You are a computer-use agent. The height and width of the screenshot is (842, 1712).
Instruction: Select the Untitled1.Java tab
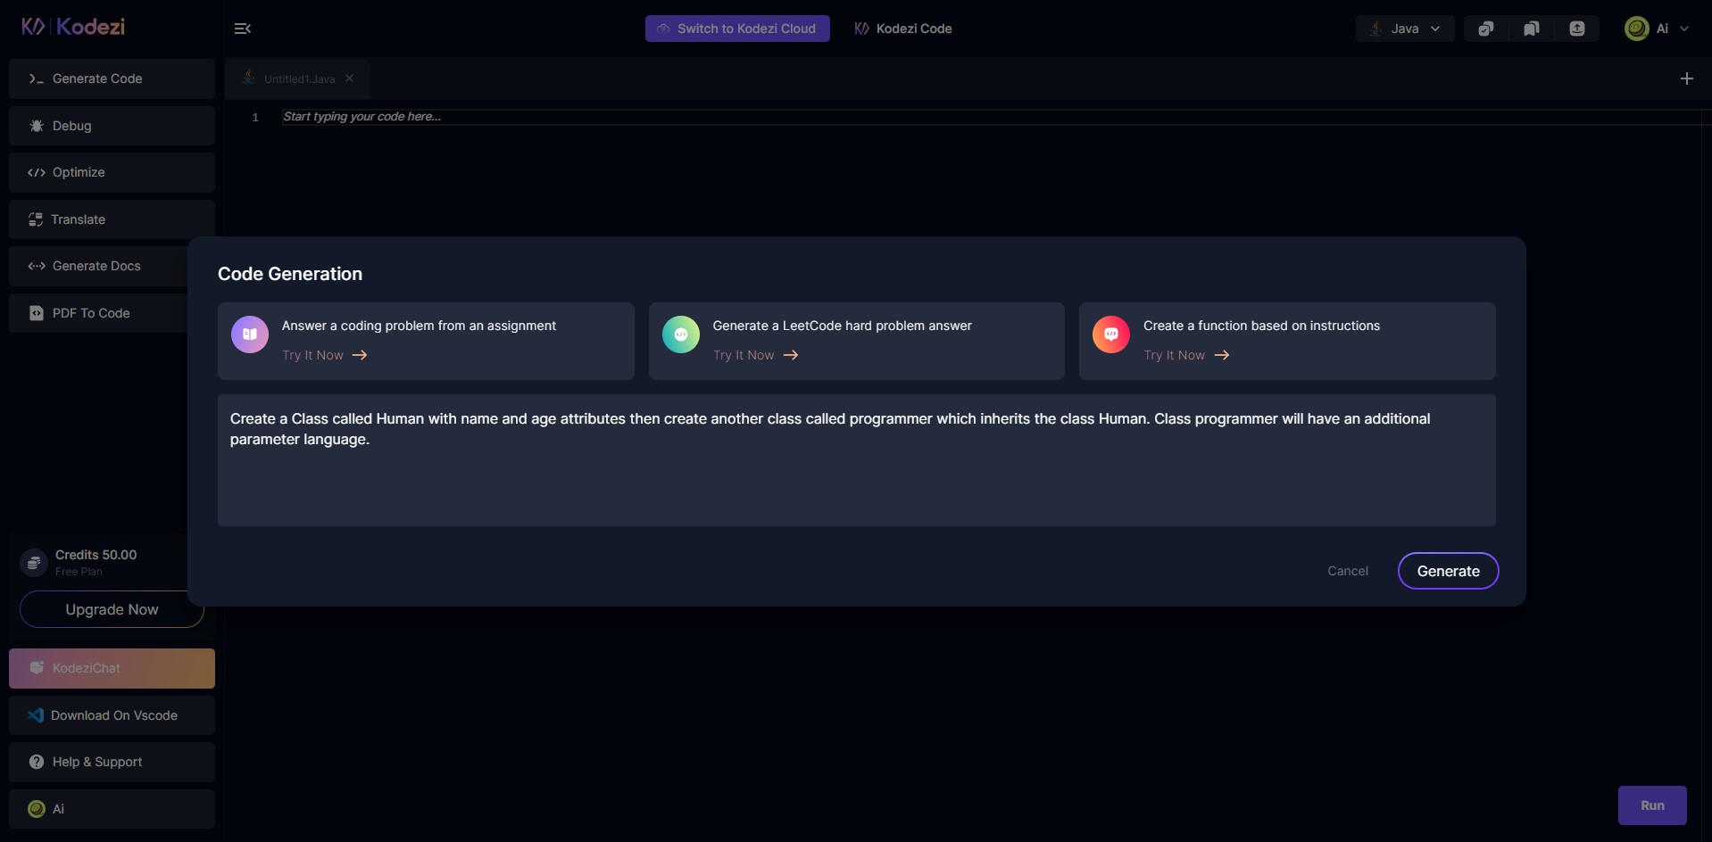[x=297, y=78]
